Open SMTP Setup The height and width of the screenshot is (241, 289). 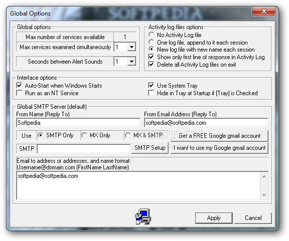150,148
